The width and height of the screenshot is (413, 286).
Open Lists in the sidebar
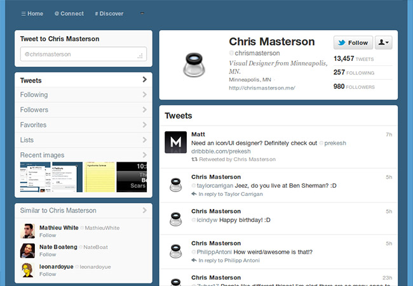click(x=83, y=140)
